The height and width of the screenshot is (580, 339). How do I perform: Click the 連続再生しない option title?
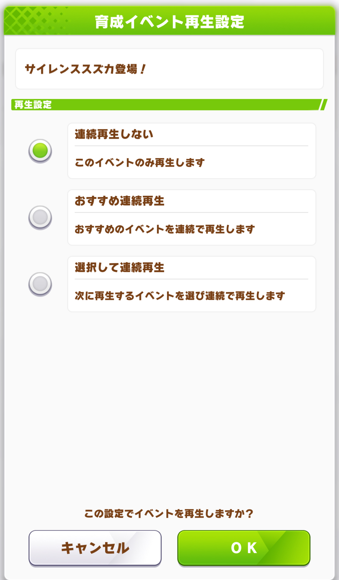click(x=114, y=134)
